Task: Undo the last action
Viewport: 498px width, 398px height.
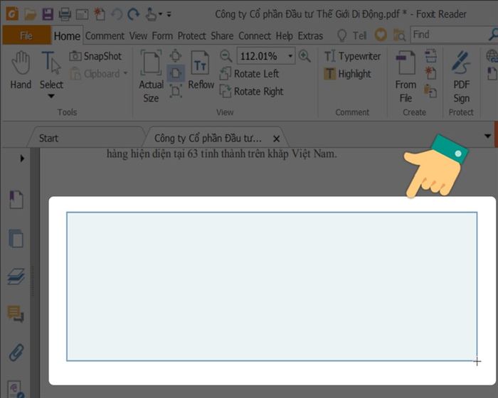Action: pos(117,14)
